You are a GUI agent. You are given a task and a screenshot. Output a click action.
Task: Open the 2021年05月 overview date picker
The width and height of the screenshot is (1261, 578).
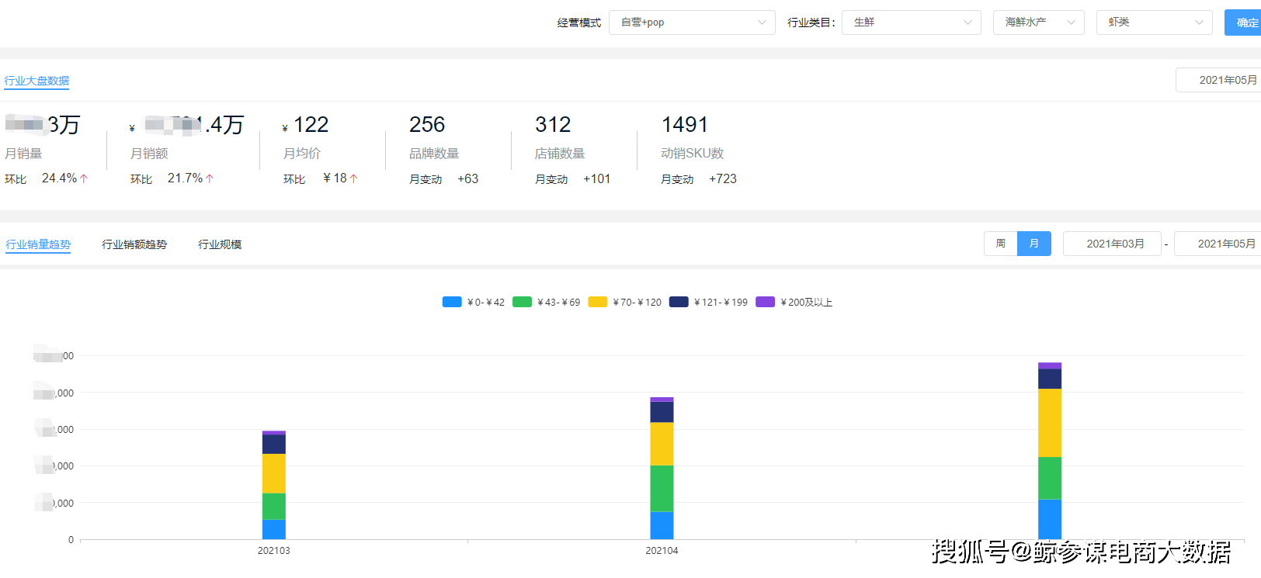(1219, 80)
